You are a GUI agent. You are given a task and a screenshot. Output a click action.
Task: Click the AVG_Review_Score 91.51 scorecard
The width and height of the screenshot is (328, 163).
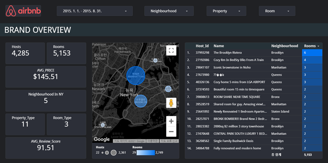click(46, 148)
